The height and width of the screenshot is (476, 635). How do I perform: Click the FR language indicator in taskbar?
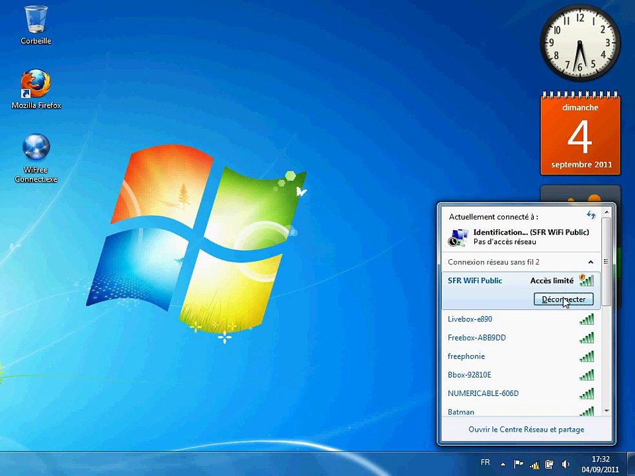tap(485, 462)
